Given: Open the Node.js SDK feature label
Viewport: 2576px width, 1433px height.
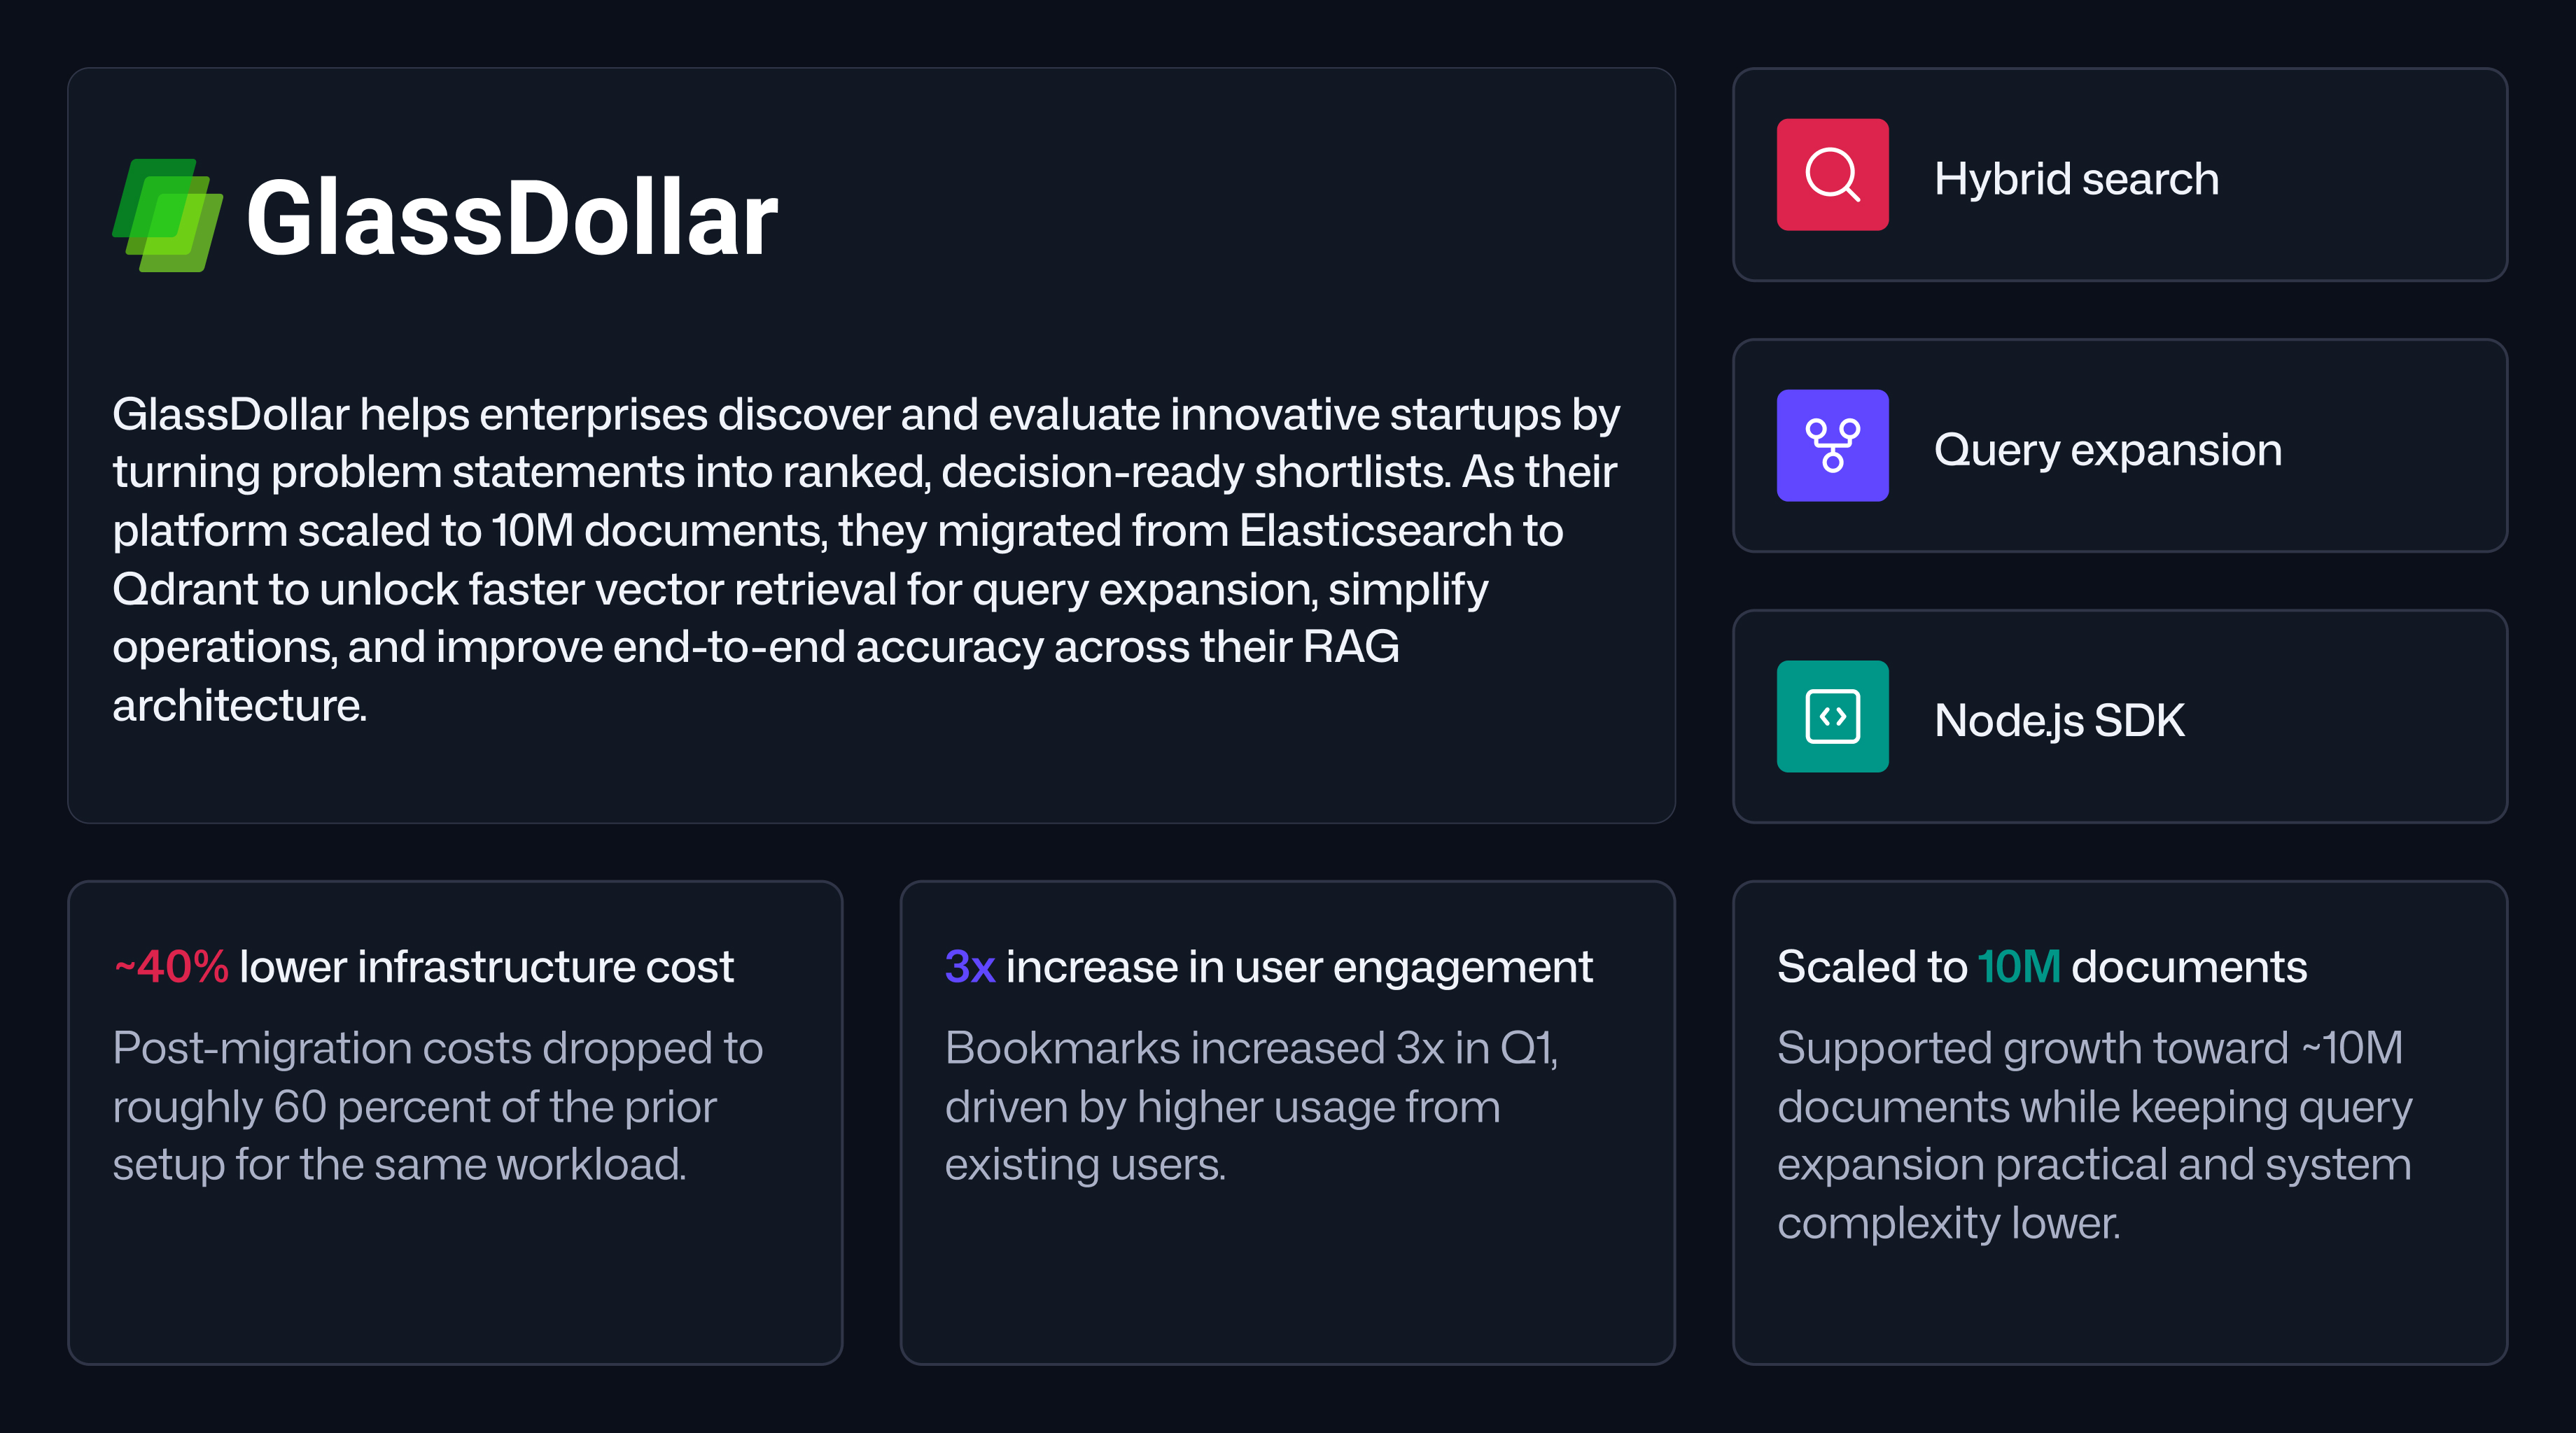Looking at the screenshot, I should click(x=2058, y=721).
